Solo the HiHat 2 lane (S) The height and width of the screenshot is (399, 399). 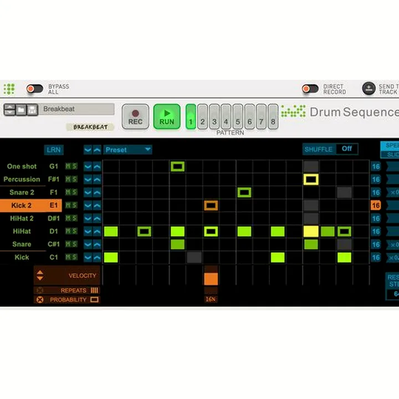(74, 218)
